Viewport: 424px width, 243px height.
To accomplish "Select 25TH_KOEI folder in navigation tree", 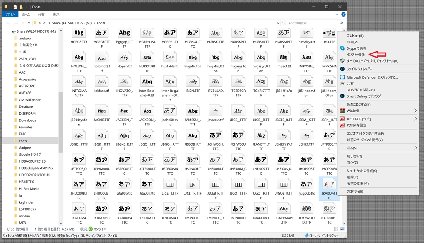I will pos(27,59).
